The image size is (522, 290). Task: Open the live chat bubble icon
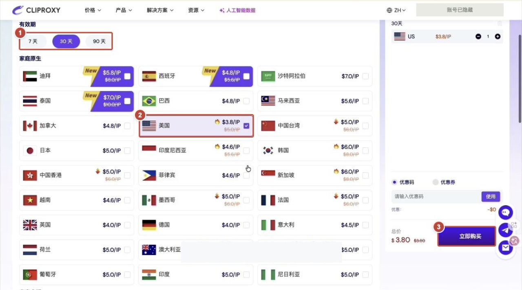506,212
